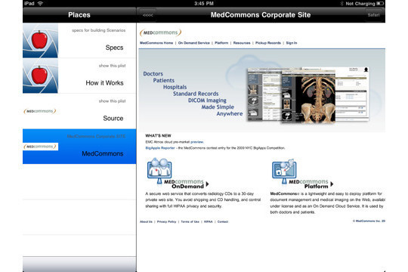Click the Privacy Policy footer link
408x272 pixels.
click(166, 222)
